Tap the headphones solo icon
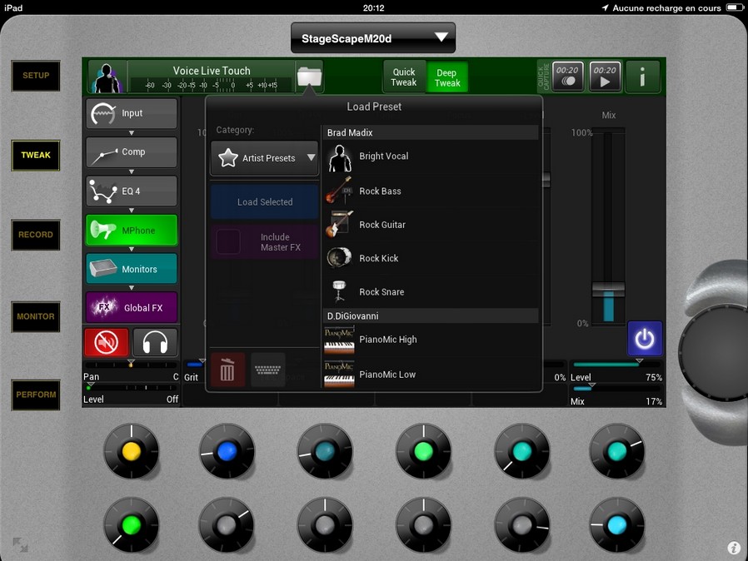This screenshot has height=561, width=748. click(x=155, y=342)
